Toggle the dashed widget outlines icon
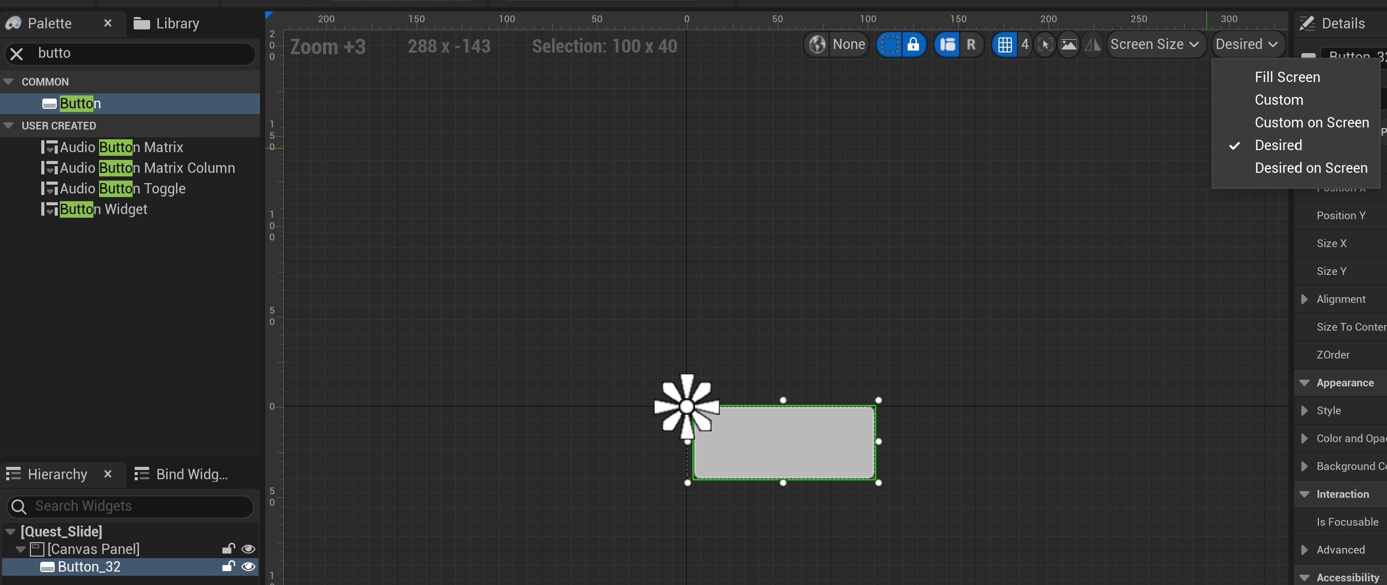 [x=890, y=44]
